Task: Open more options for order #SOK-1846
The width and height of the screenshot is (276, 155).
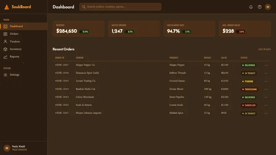Action: [x=266, y=73]
